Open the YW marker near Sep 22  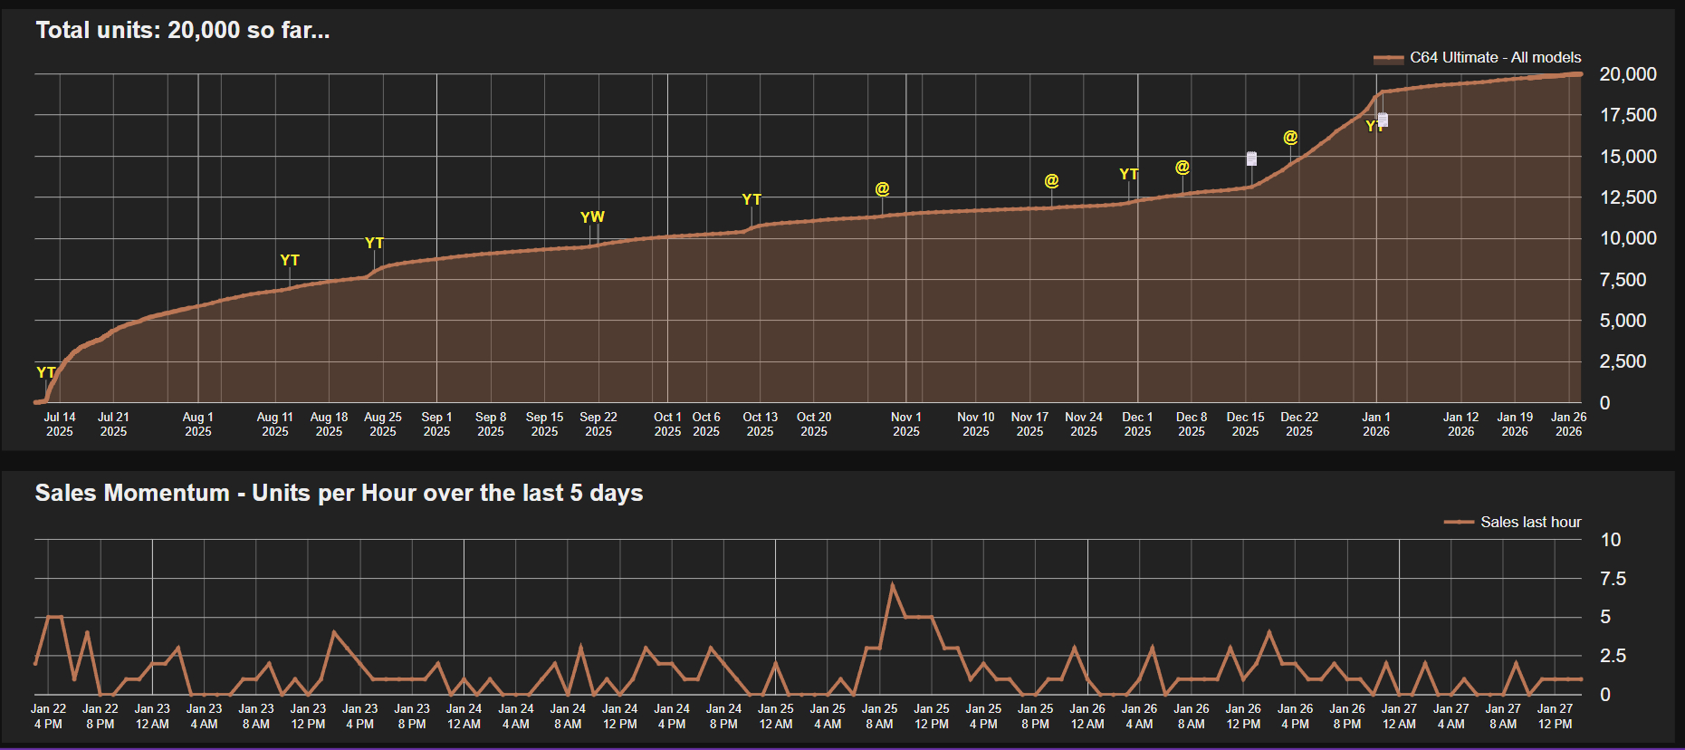tap(592, 217)
